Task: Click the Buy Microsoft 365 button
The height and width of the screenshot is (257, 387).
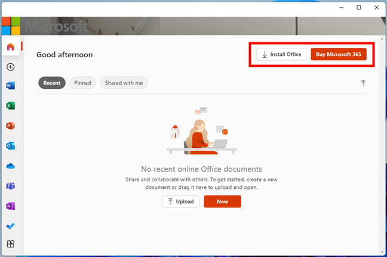Action: point(339,54)
